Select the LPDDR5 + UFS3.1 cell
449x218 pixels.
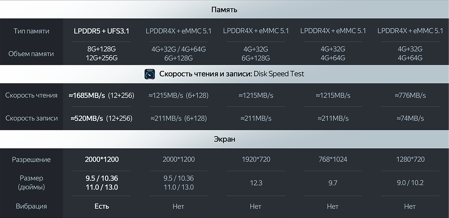pyautogui.click(x=101, y=31)
